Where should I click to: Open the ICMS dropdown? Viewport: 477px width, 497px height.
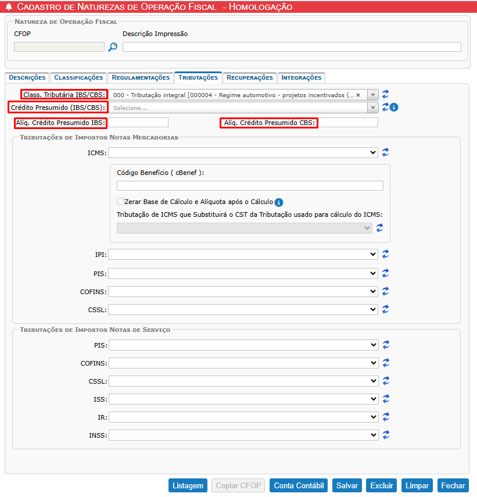point(243,152)
